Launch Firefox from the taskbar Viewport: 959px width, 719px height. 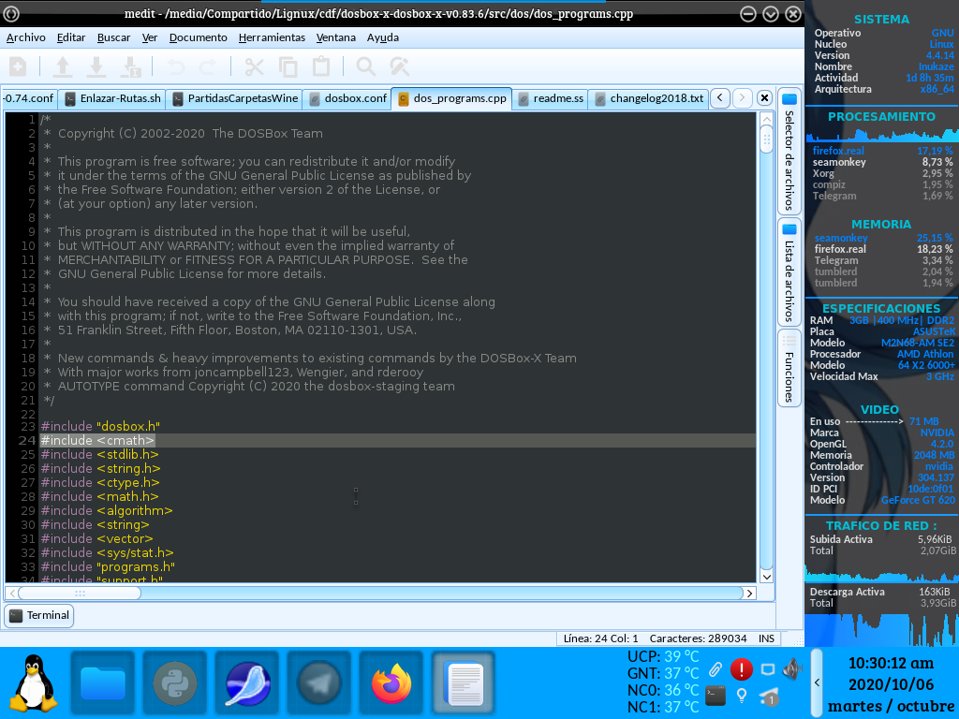pyautogui.click(x=391, y=683)
